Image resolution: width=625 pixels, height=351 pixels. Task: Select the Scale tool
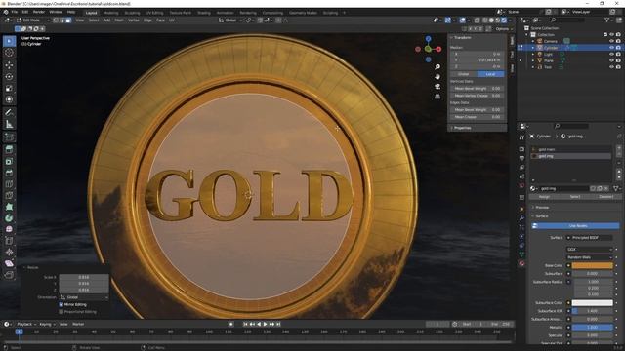(9, 89)
